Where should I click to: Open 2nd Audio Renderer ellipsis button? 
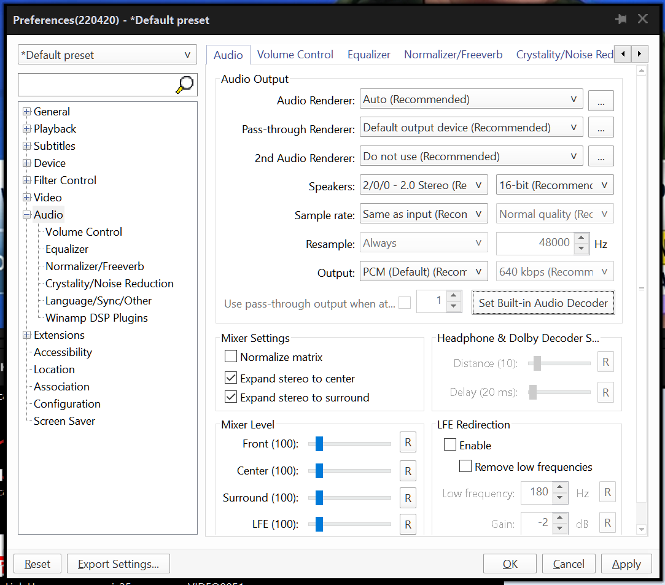point(601,156)
